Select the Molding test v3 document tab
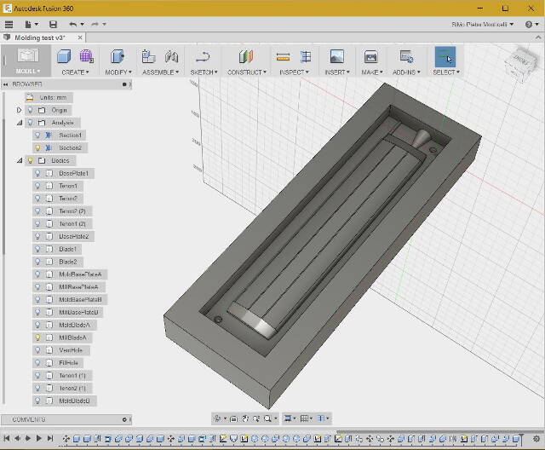 point(40,37)
